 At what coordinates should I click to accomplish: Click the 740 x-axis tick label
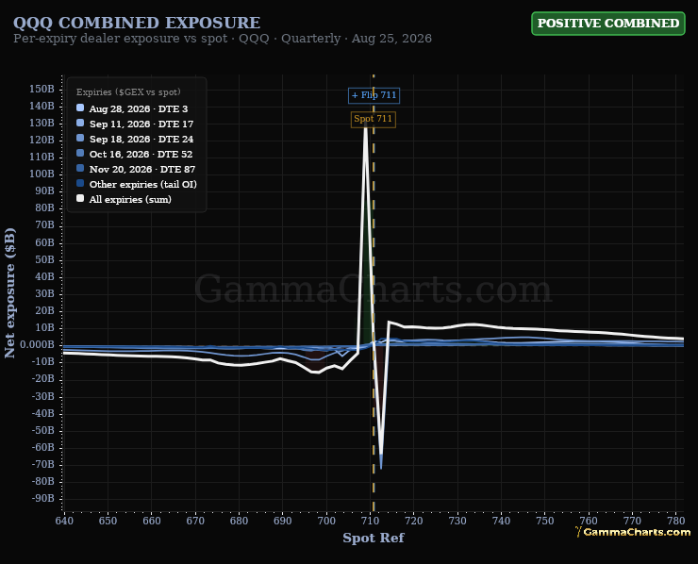501,521
